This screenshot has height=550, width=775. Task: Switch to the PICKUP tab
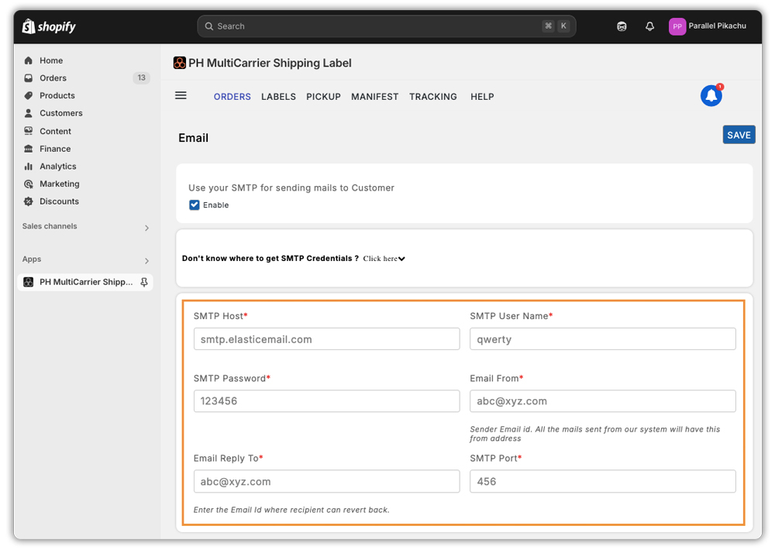pyautogui.click(x=324, y=97)
